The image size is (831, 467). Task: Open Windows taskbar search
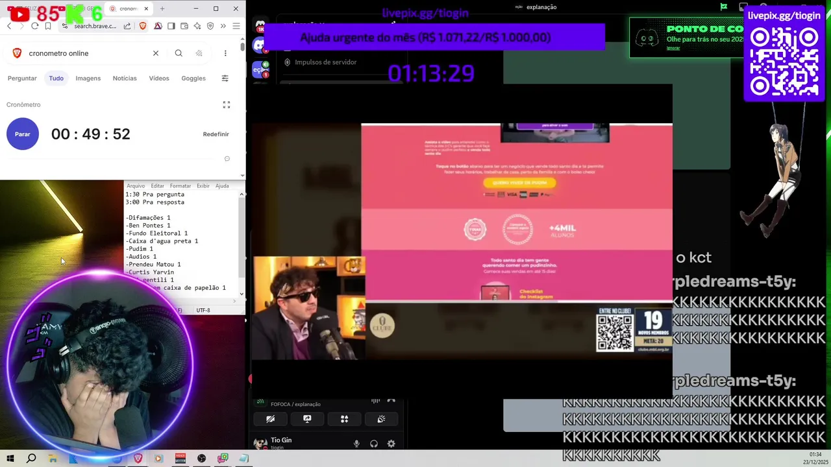click(x=31, y=459)
